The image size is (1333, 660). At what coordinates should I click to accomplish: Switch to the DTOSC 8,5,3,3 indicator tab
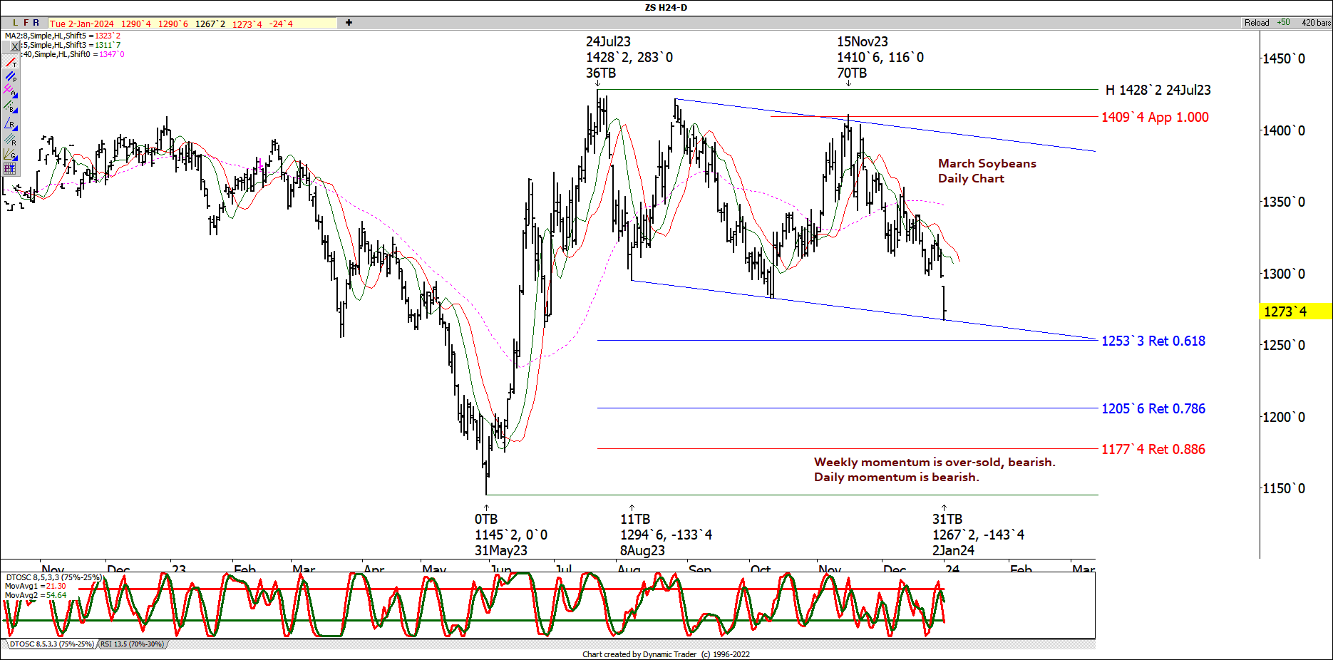pyautogui.click(x=51, y=644)
